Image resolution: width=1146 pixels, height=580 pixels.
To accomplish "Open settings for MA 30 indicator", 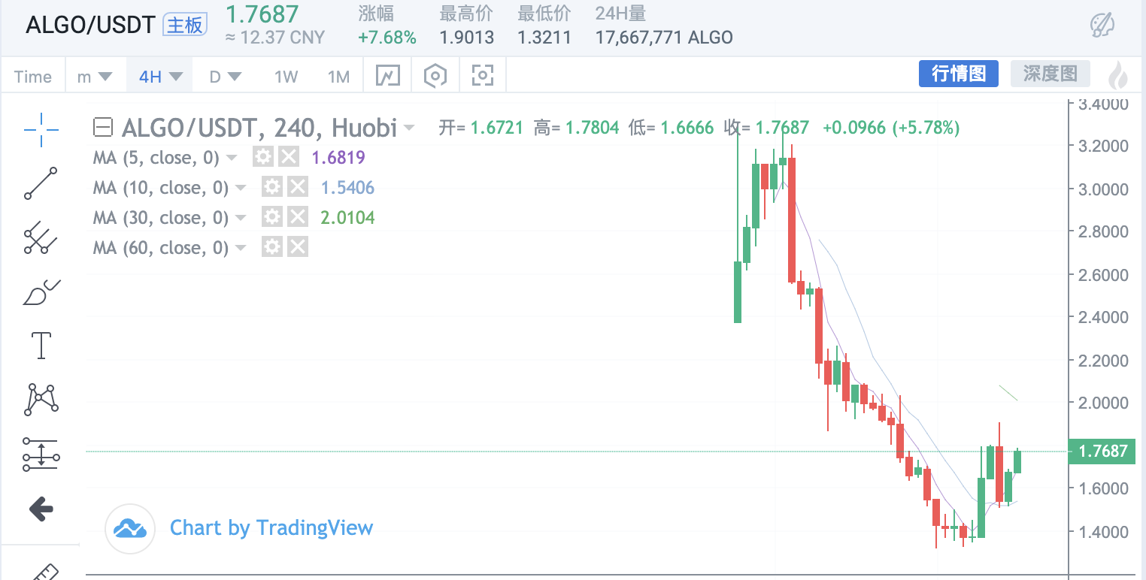I will point(272,217).
